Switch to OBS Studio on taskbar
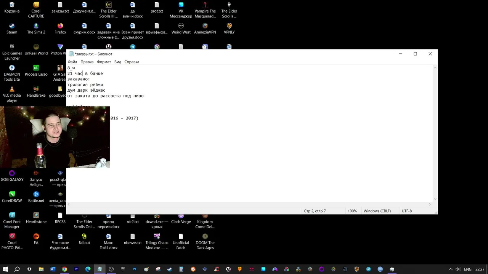This screenshot has height=274, width=488. click(x=111, y=269)
